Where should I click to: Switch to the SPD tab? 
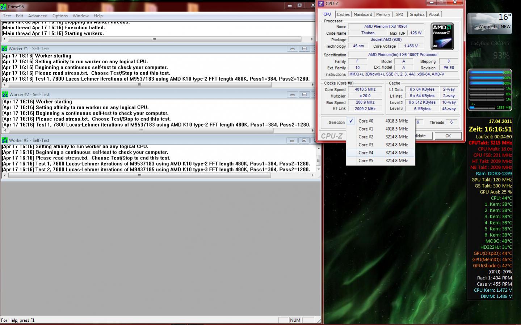400,14
